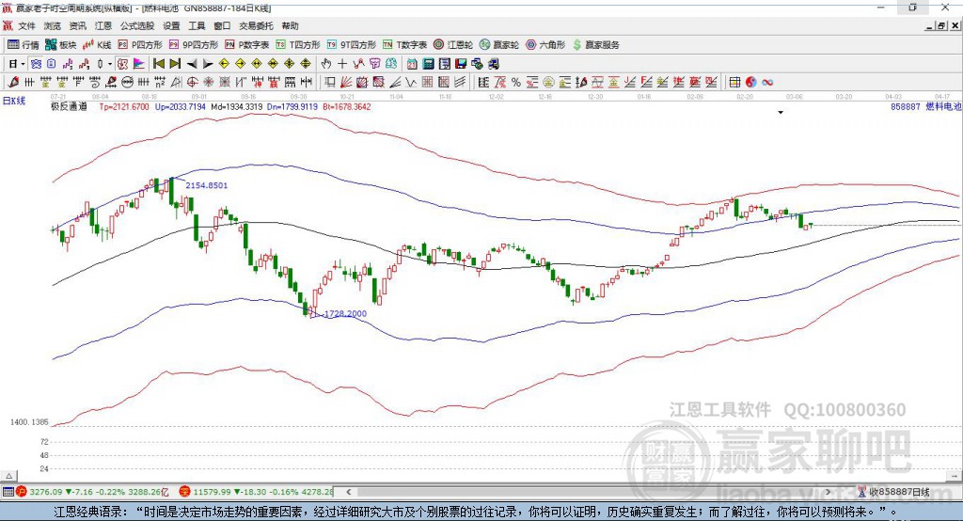Image resolution: width=963 pixels, height=521 pixels.
Task: Restore the inner chart window
Action: click(x=940, y=25)
